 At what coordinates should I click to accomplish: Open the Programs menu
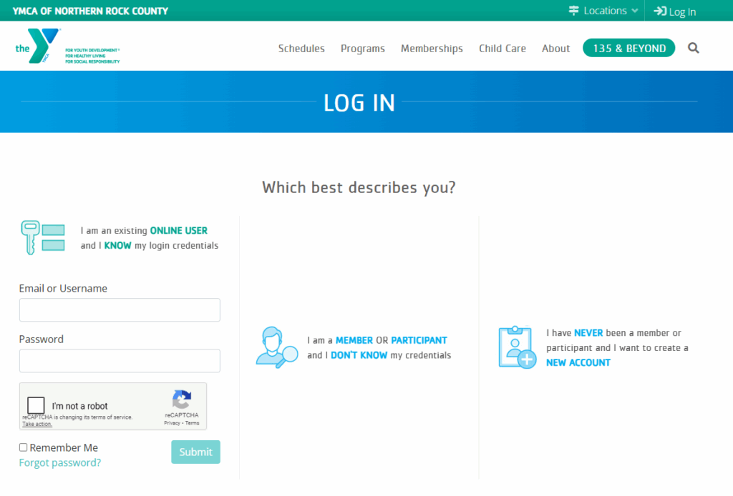363,49
